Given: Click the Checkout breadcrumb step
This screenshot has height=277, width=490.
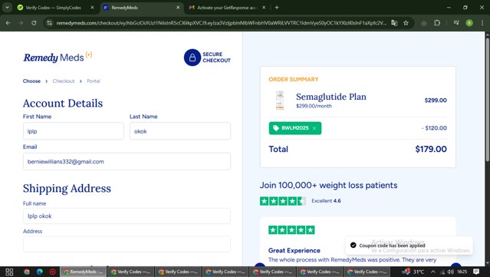Looking at the screenshot, I should point(64,81).
